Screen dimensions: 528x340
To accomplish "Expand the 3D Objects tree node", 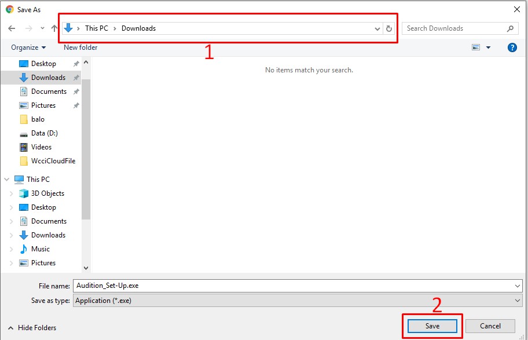I will pos(11,193).
